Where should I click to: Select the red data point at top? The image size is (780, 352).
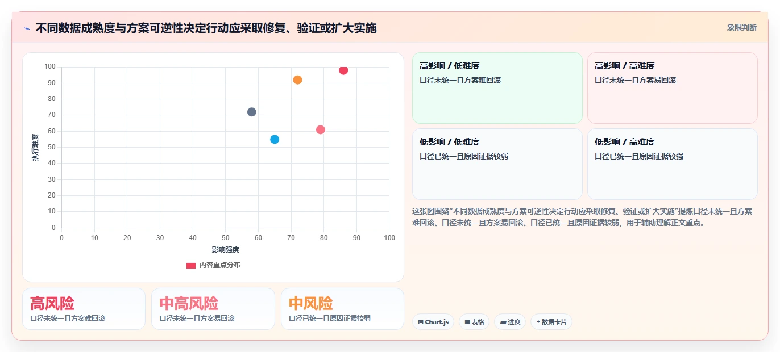pyautogui.click(x=343, y=70)
